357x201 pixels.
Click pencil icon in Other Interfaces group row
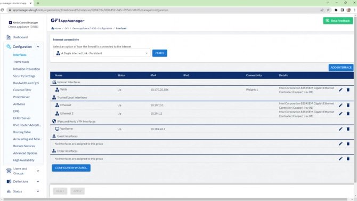point(340,158)
